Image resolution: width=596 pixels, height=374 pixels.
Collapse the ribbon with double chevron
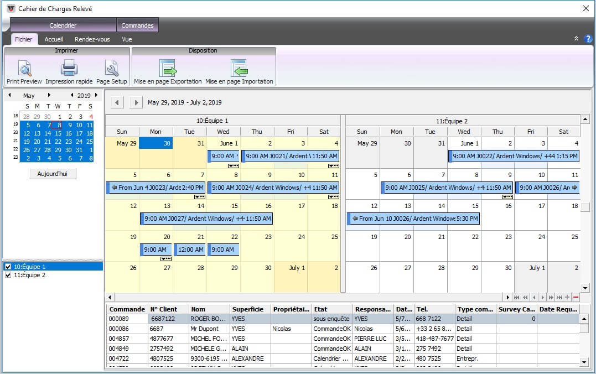[x=576, y=39]
